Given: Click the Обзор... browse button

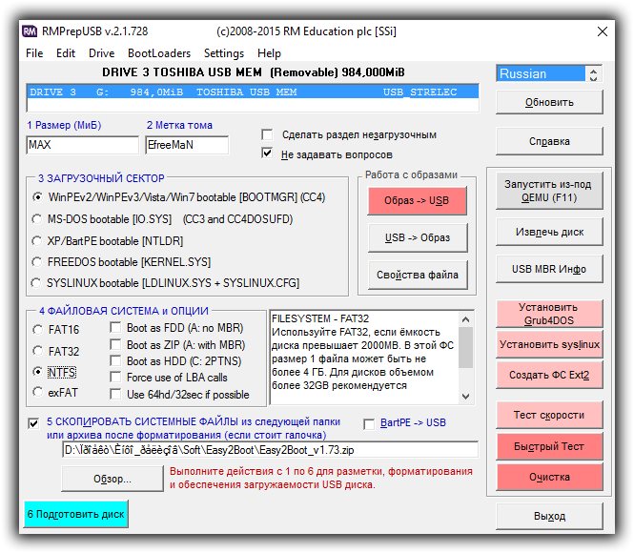Looking at the screenshot, I should coord(112,479).
